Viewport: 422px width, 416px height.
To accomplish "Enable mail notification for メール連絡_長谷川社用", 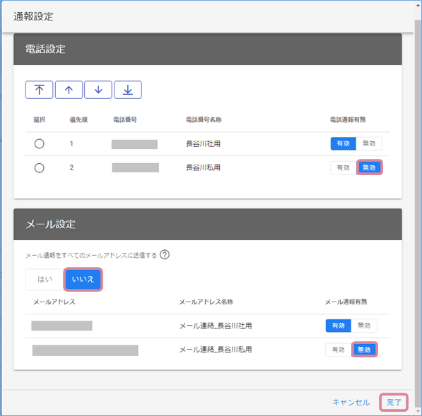I will 338,326.
